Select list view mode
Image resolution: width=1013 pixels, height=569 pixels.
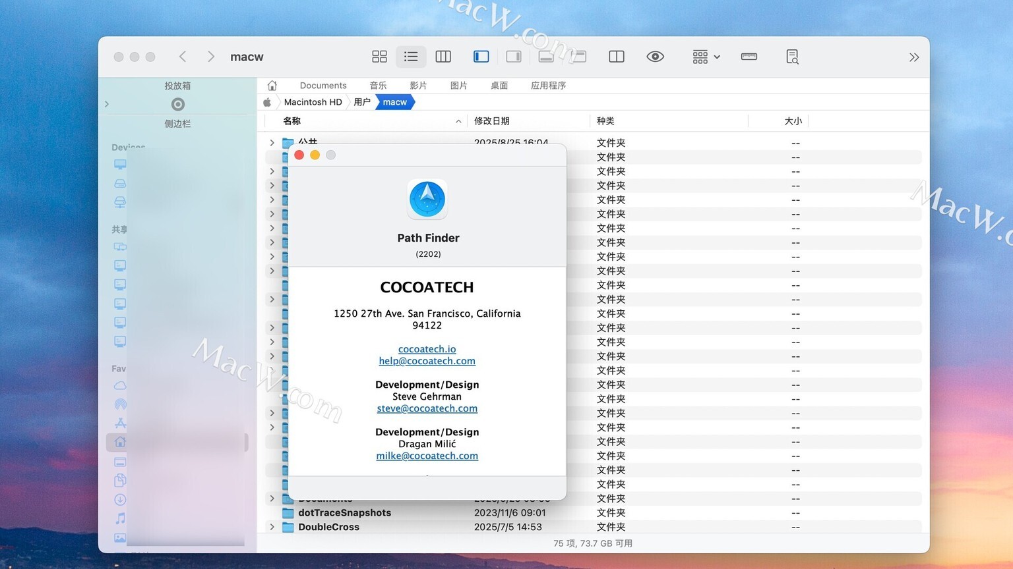[411, 57]
